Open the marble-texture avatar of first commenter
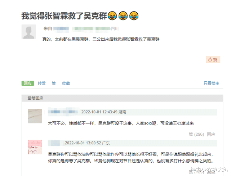231x176 pixels. 35,116
